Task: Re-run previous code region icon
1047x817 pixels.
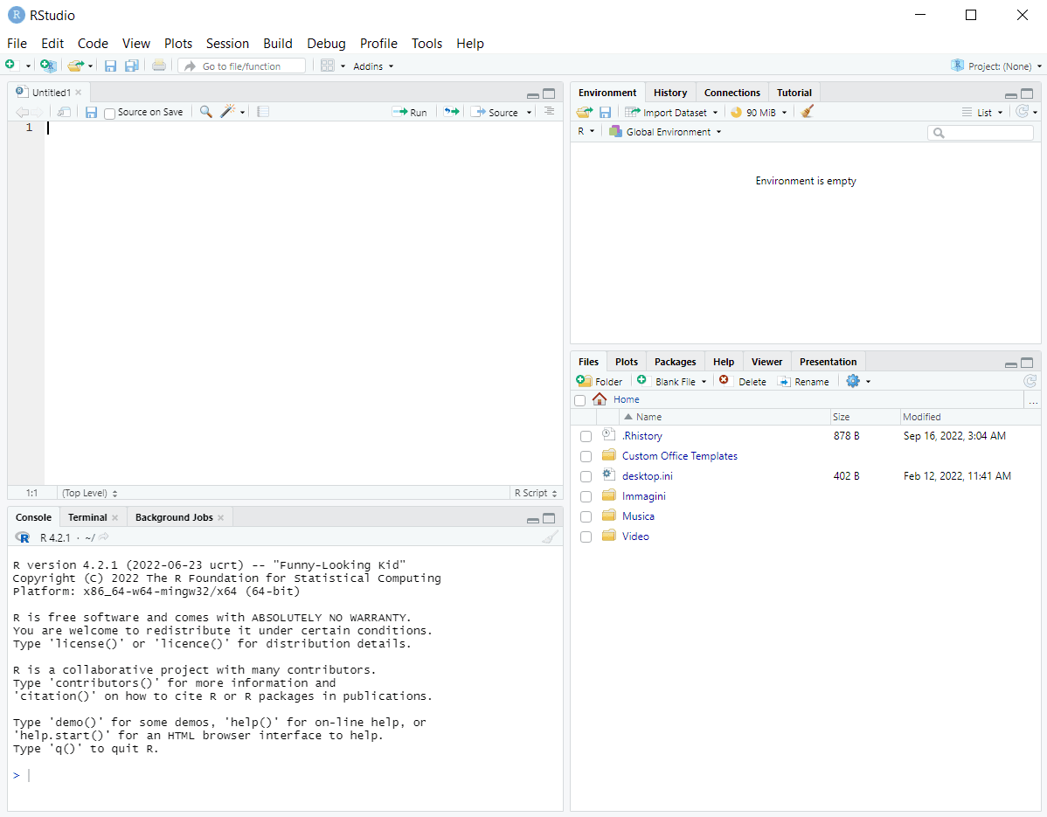Action: click(452, 112)
